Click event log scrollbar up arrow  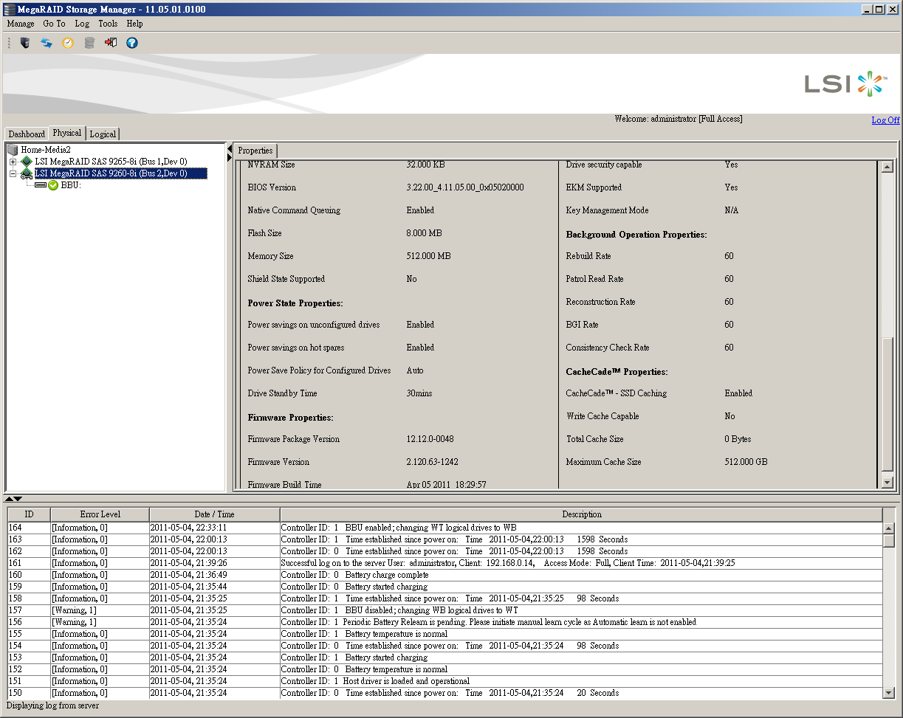point(889,528)
